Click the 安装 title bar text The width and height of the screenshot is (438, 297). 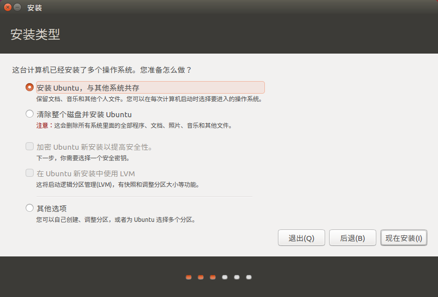[34, 7]
